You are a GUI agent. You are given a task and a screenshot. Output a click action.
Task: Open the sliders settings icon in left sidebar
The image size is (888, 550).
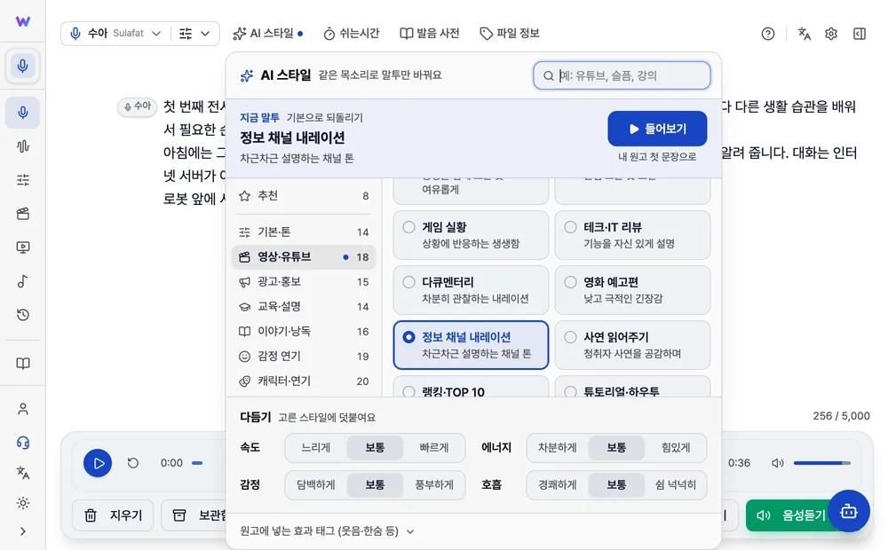[23, 180]
